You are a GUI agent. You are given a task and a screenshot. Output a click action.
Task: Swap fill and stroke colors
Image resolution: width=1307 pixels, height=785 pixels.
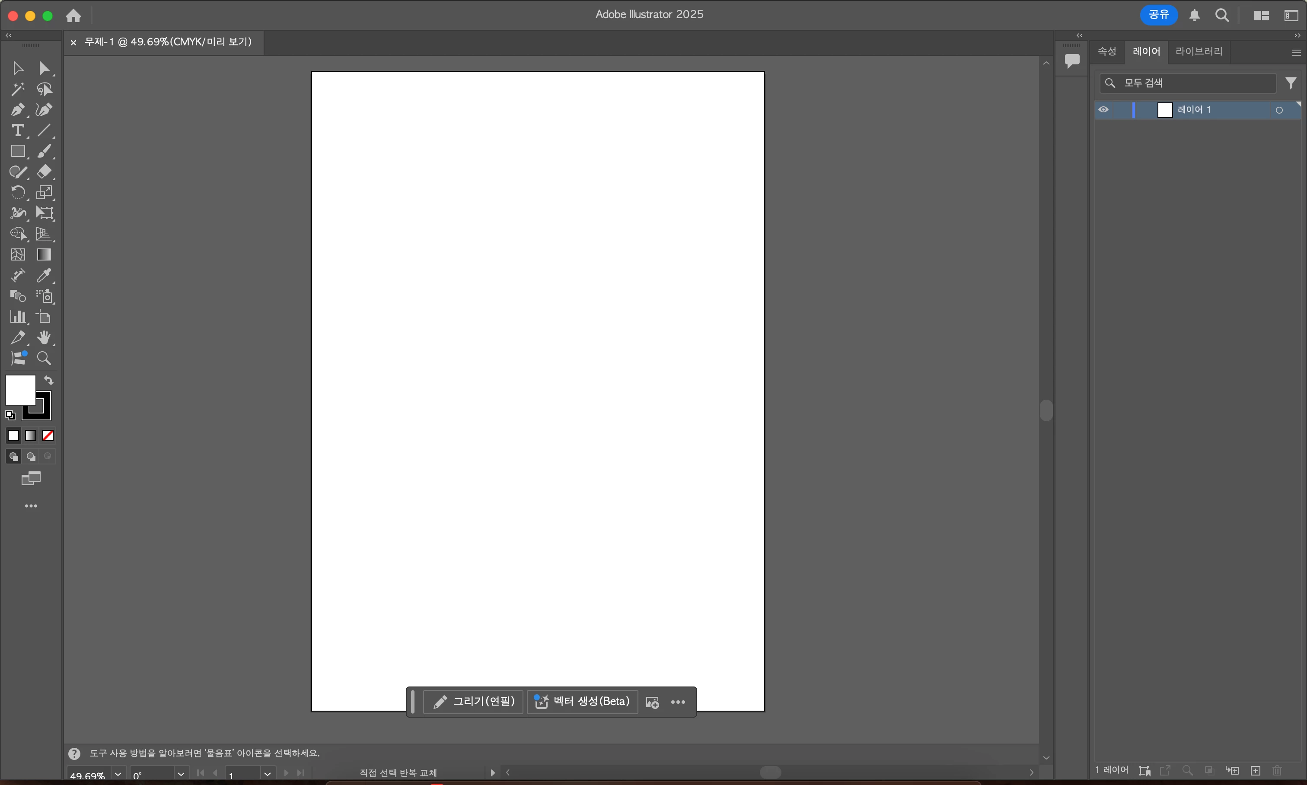point(48,380)
